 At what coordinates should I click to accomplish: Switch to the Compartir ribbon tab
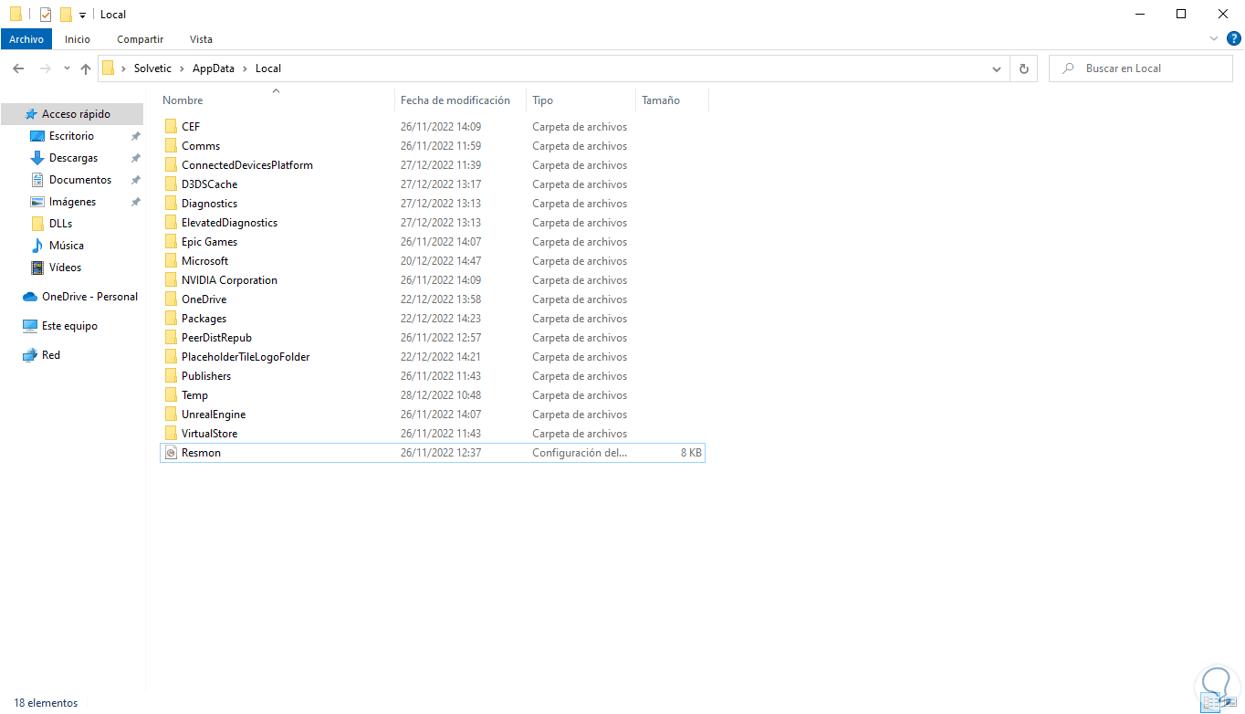coord(140,39)
